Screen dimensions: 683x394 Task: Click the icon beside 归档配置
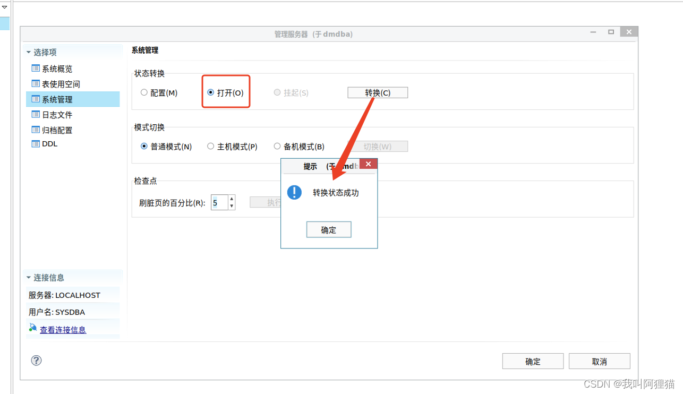click(x=36, y=130)
